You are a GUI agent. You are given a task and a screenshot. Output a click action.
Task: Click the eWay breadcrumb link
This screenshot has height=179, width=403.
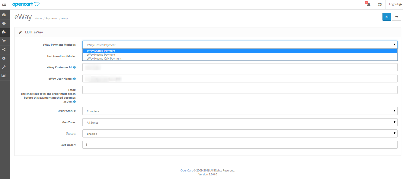(x=65, y=18)
